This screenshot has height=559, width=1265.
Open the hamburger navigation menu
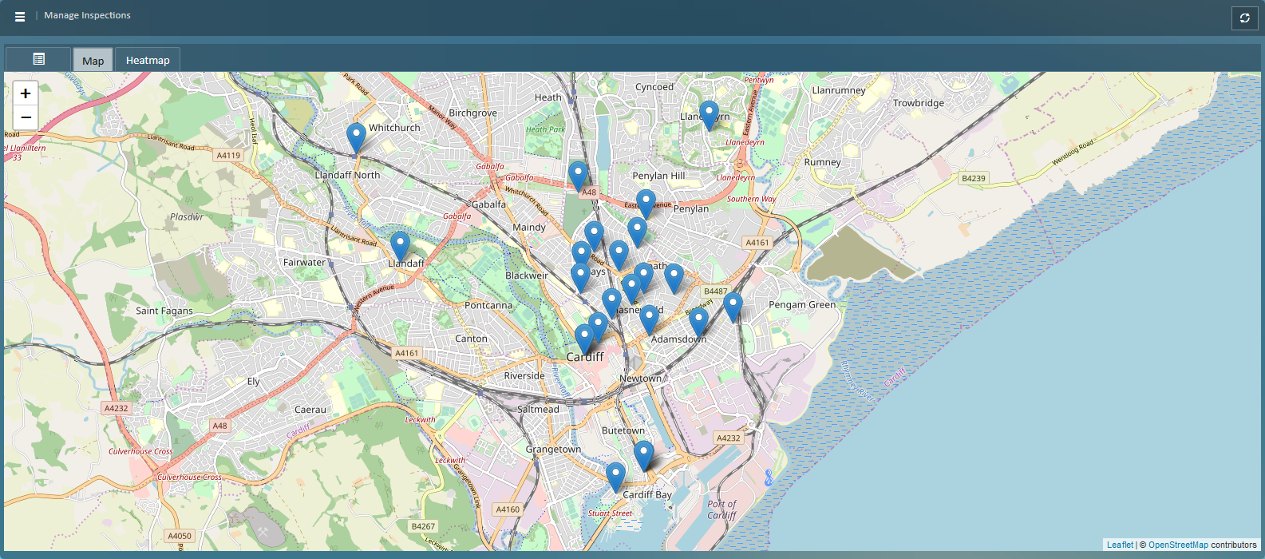tap(20, 16)
